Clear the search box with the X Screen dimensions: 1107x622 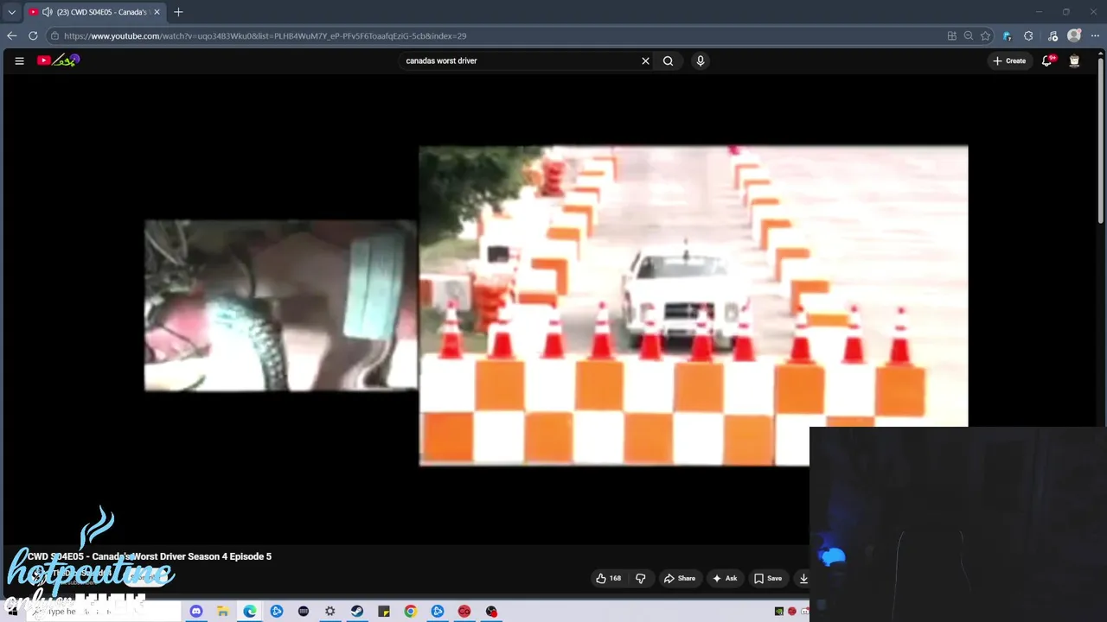[x=645, y=60]
